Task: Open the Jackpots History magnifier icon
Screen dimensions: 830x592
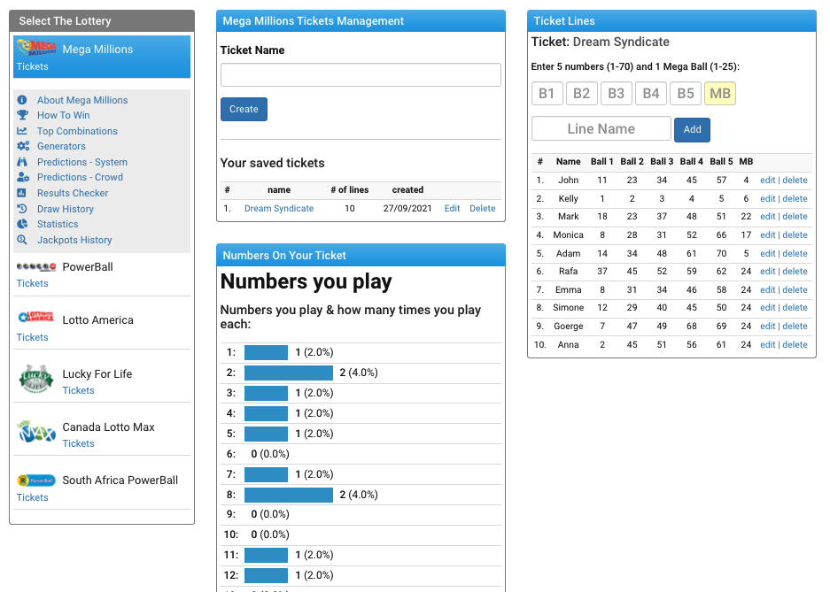Action: pos(24,240)
